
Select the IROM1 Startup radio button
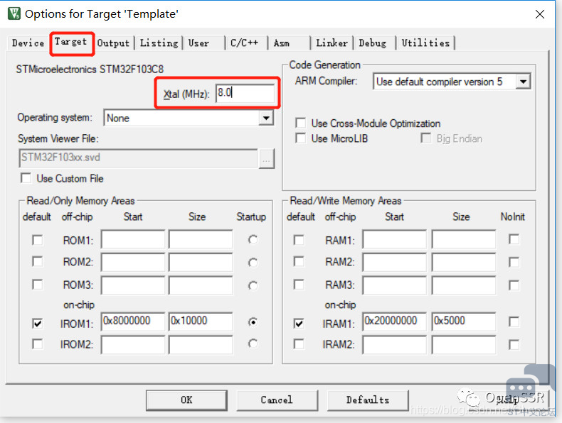pos(253,322)
